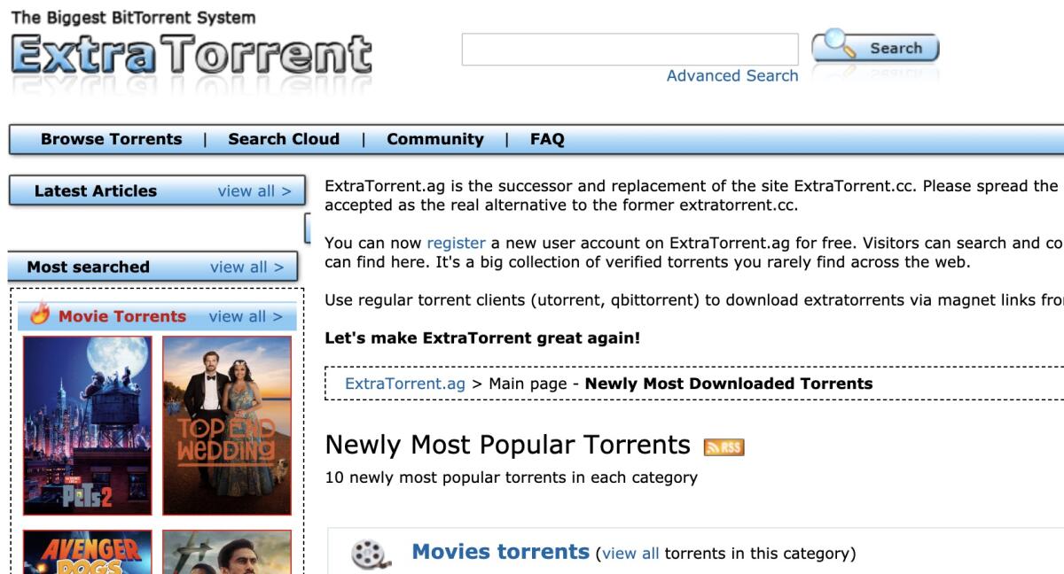The height and width of the screenshot is (574, 1064).
Task: Click the ExtraTorrent logo
Action: [x=186, y=53]
